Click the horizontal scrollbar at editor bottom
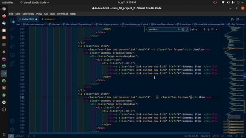 coord(119,133)
